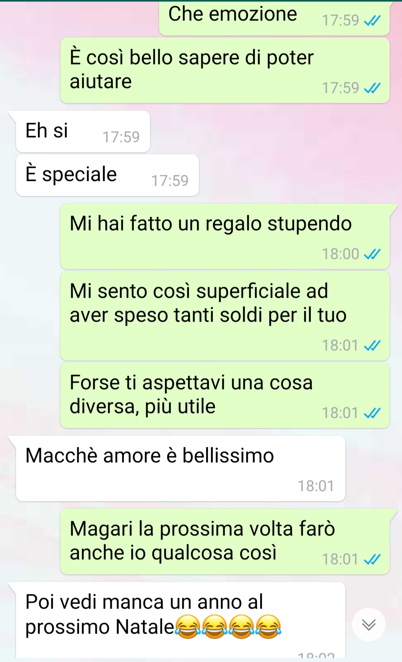Tap the read ticks on 'Magari la prossima volta' message
402x662 pixels.
pos(372,559)
